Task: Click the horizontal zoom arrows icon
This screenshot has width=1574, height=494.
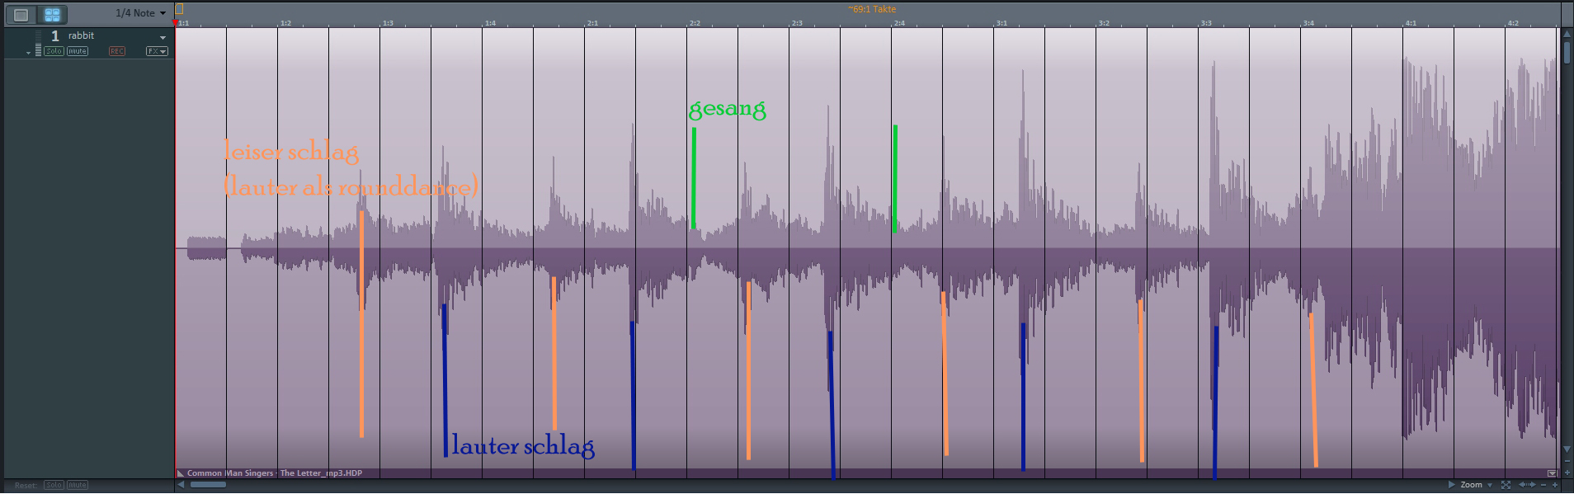Action: [1526, 485]
